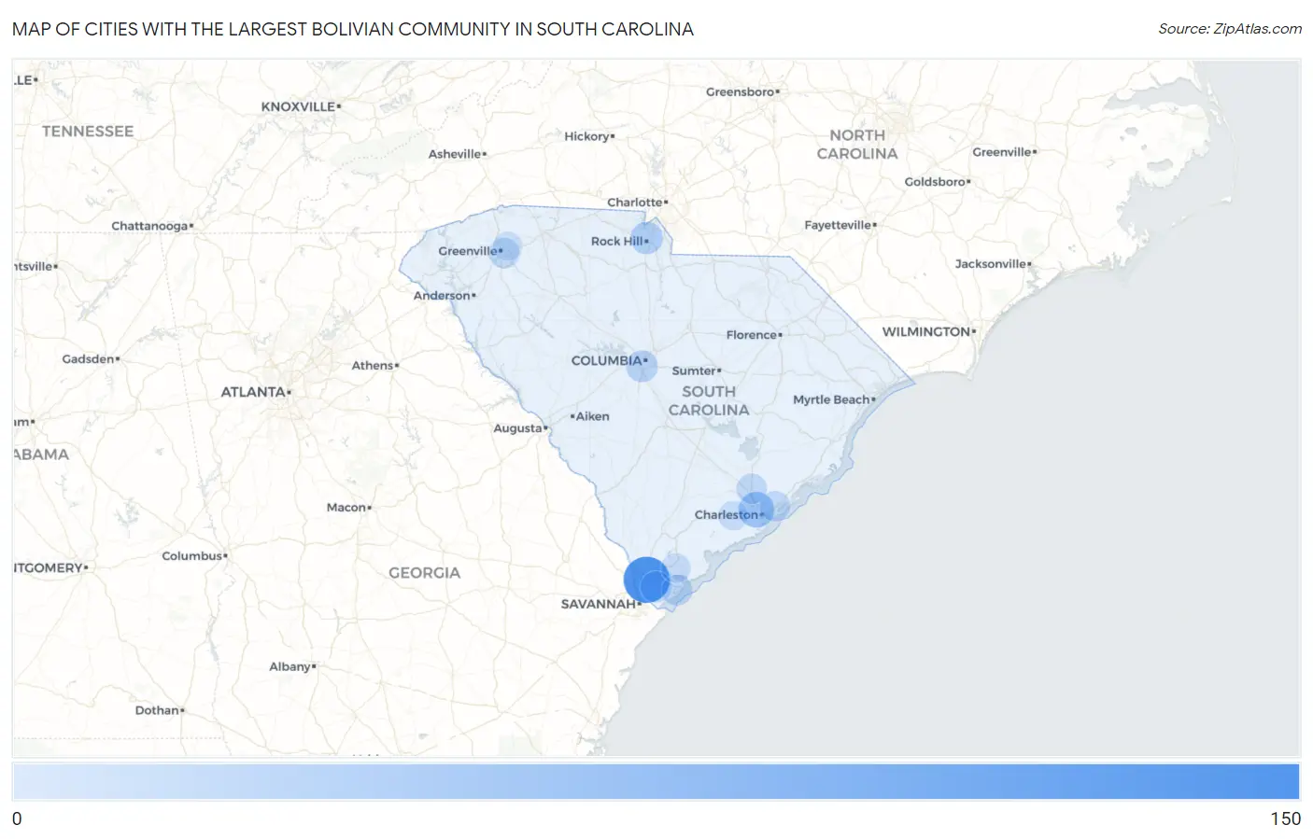Click the NORTH CAROLINA state label
The height and width of the screenshot is (839, 1313).
857,145
